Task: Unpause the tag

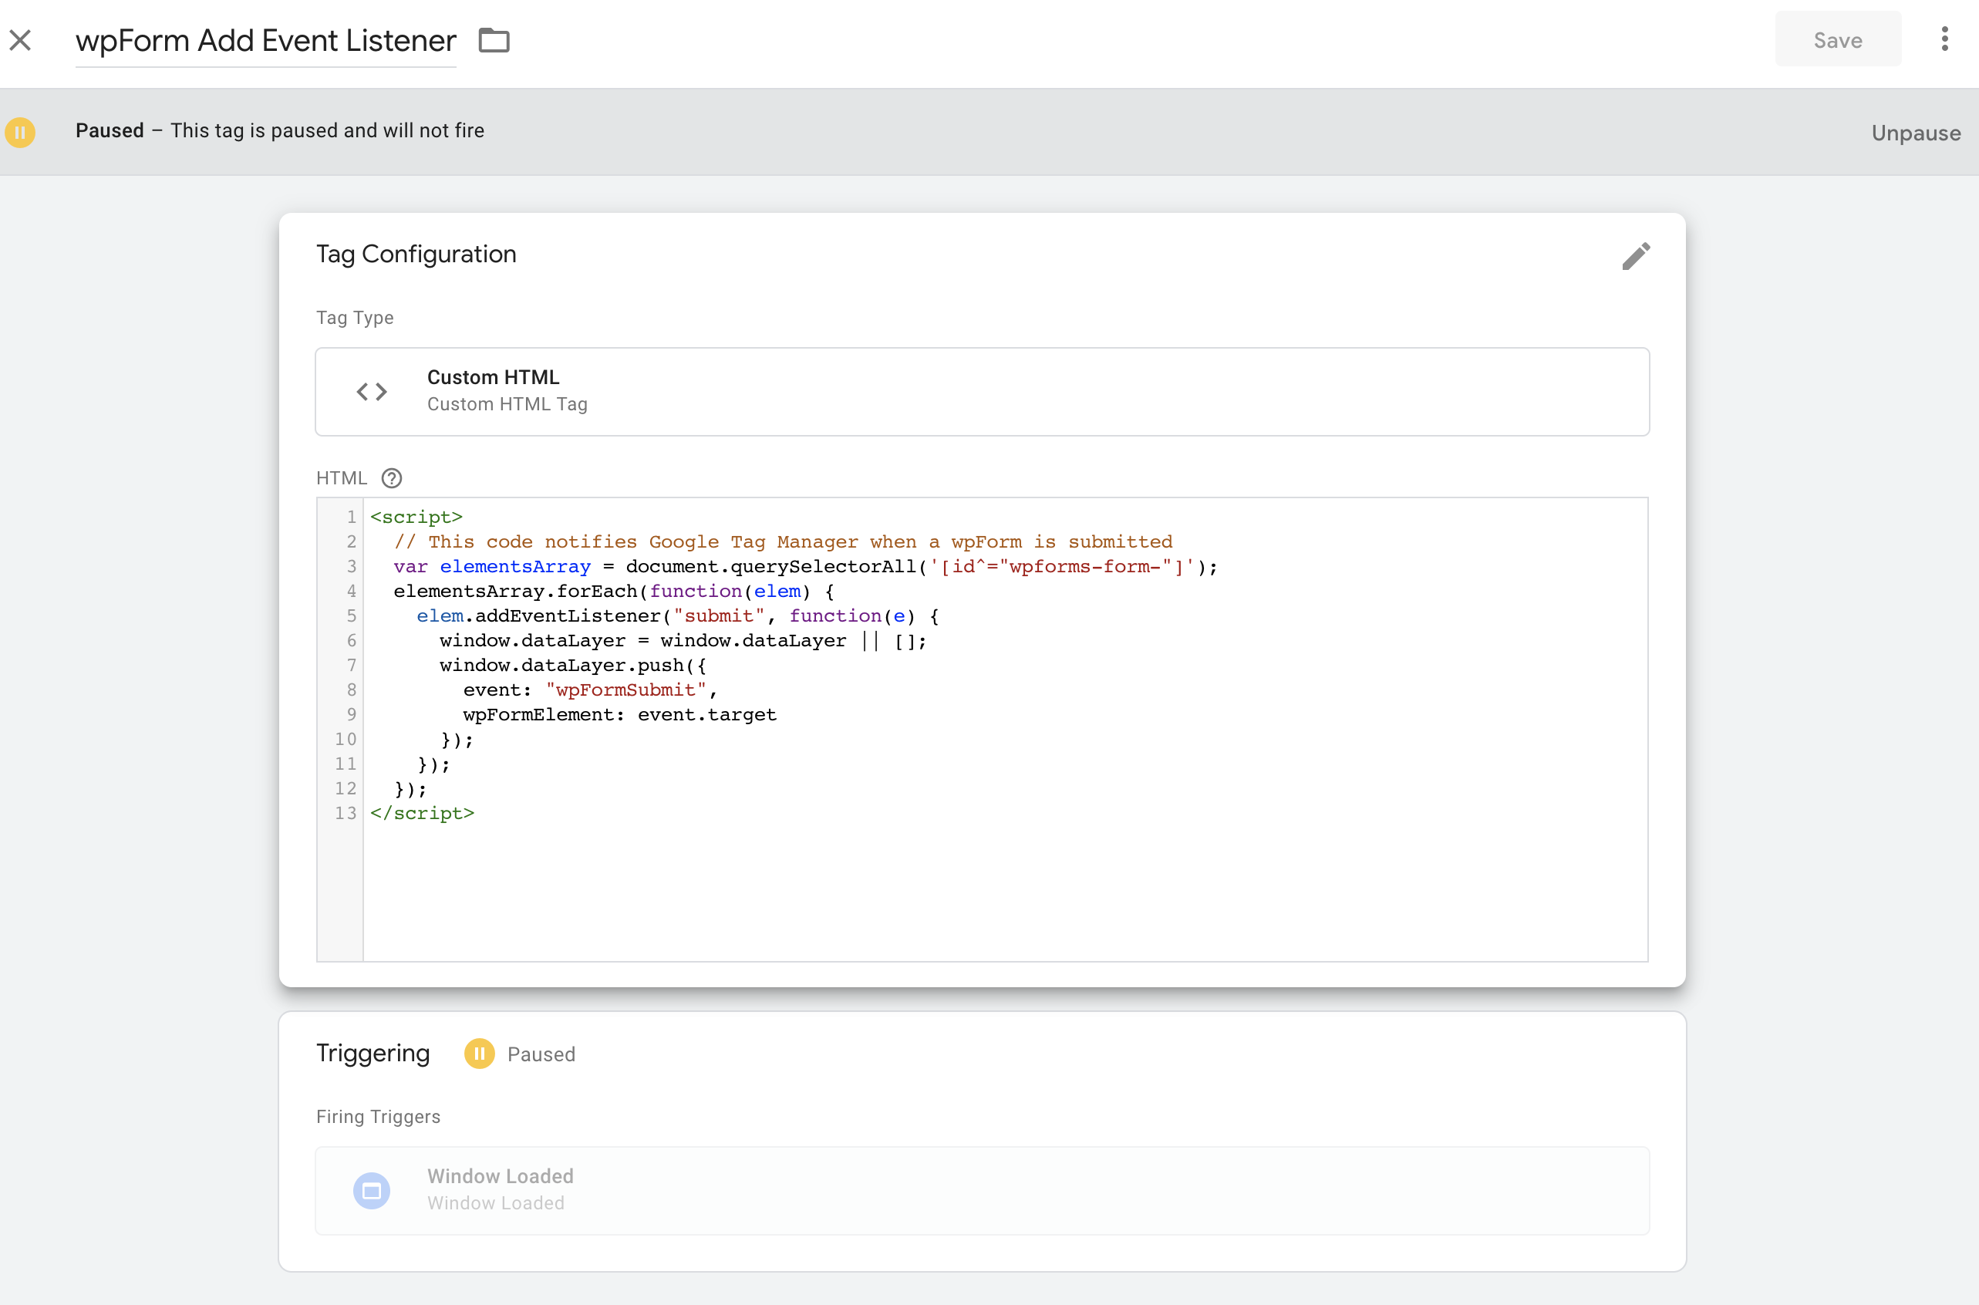Action: coord(1915,133)
